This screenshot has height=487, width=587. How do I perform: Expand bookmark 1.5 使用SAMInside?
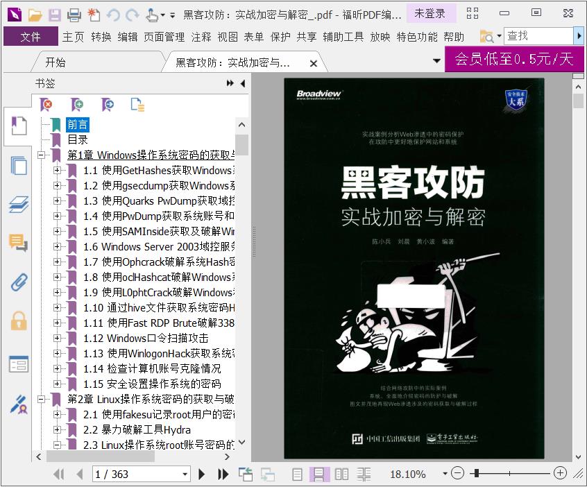click(x=57, y=231)
